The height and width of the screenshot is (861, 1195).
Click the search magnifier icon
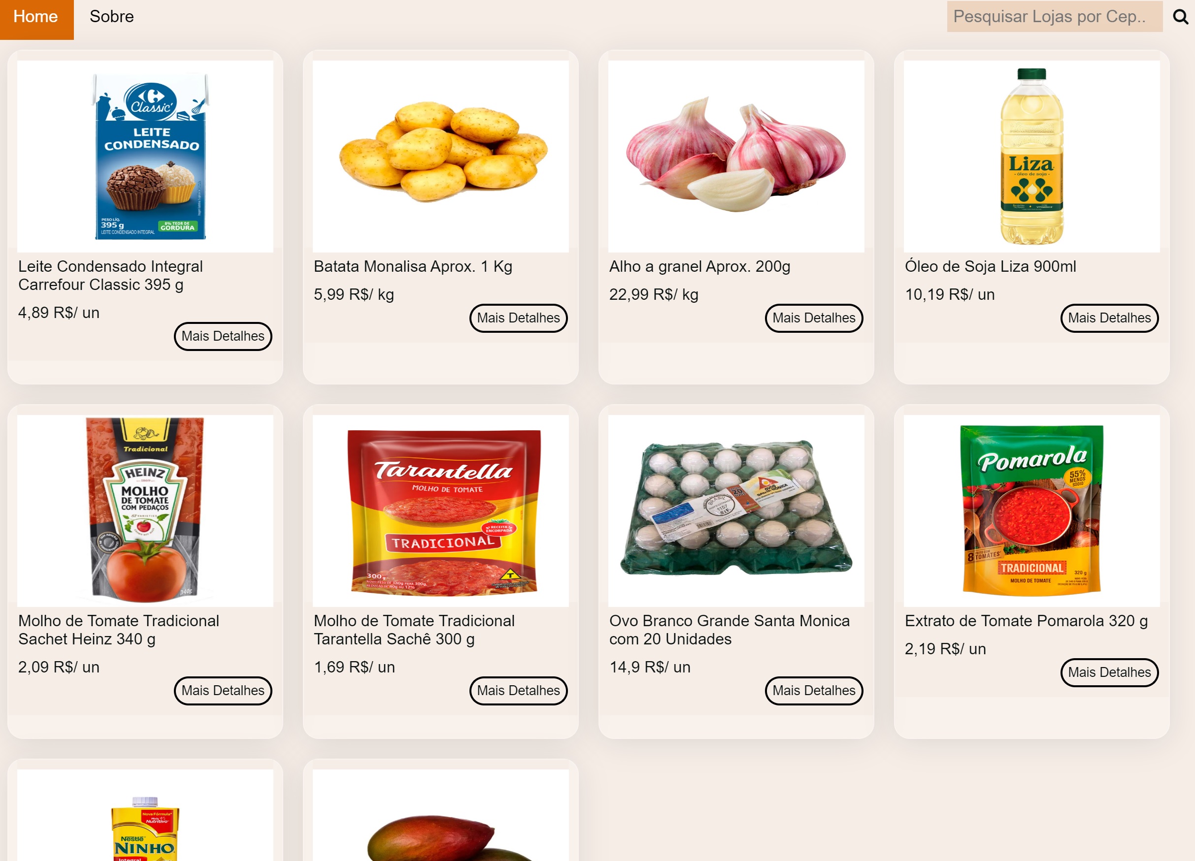coord(1180,17)
